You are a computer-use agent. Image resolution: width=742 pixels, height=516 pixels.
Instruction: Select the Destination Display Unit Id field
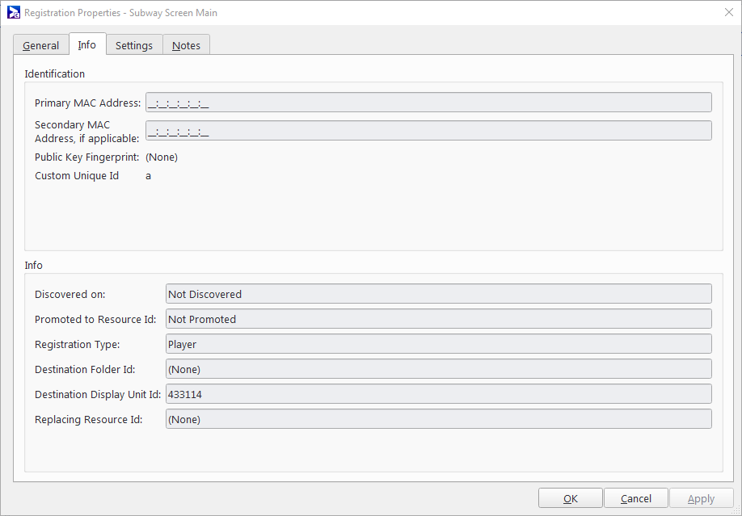(438, 394)
